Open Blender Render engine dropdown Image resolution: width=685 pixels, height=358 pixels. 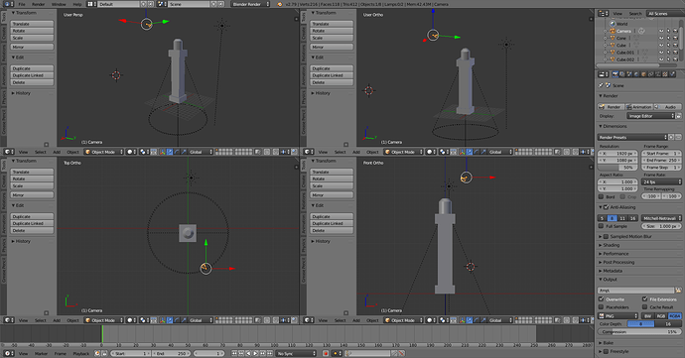click(250, 4)
